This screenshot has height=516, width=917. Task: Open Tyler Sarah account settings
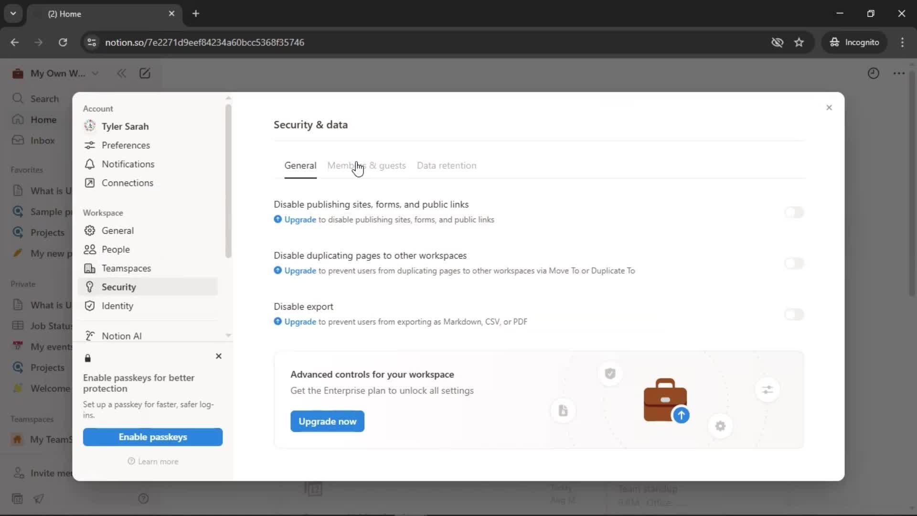click(148, 126)
